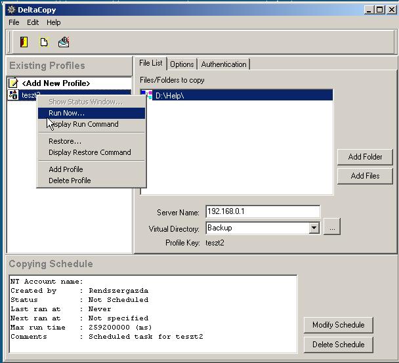This screenshot has height=363, width=399.
Task: Choose Run Now... from the context menu
Action: point(92,113)
